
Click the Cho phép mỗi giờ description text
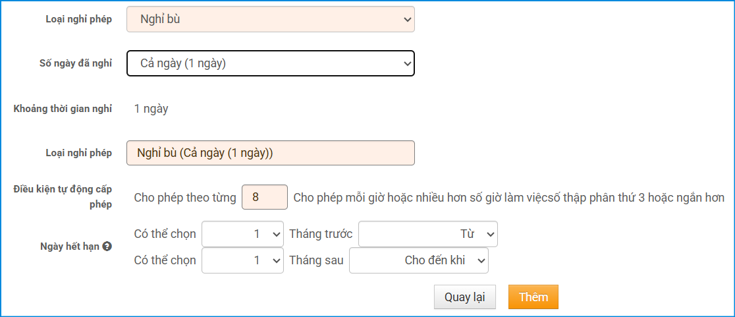pos(508,197)
